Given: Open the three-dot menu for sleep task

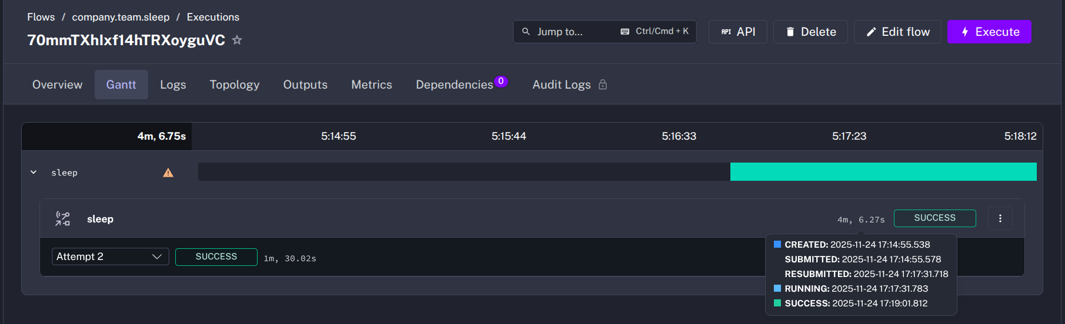Looking at the screenshot, I should 1000,218.
